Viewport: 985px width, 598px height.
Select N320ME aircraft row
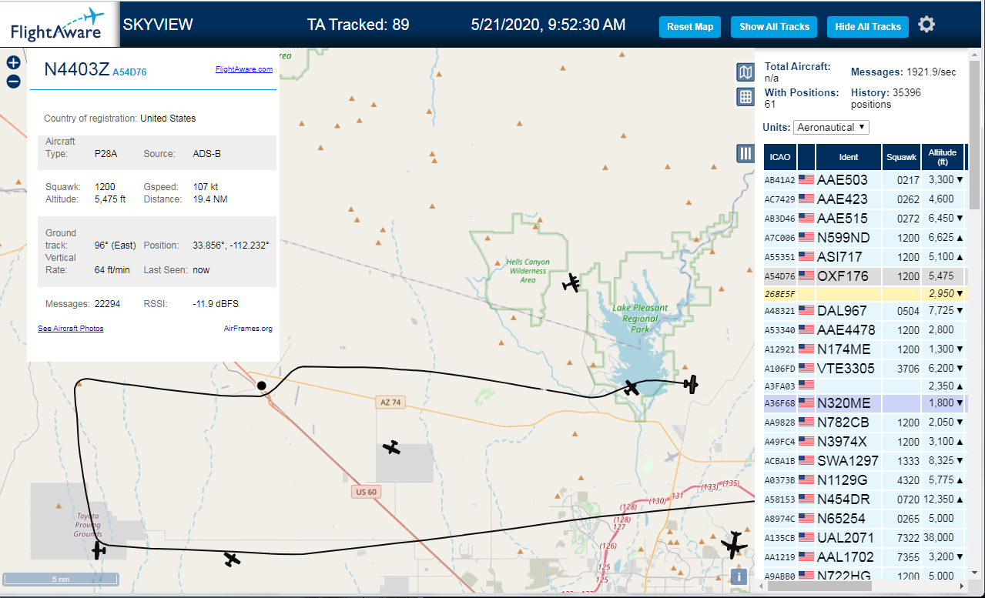pos(864,403)
